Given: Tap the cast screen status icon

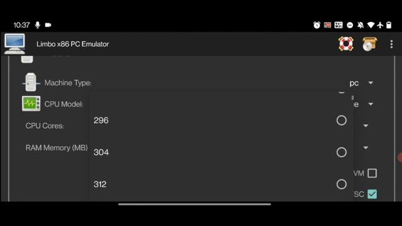Looking at the screenshot, I should coord(327,25).
